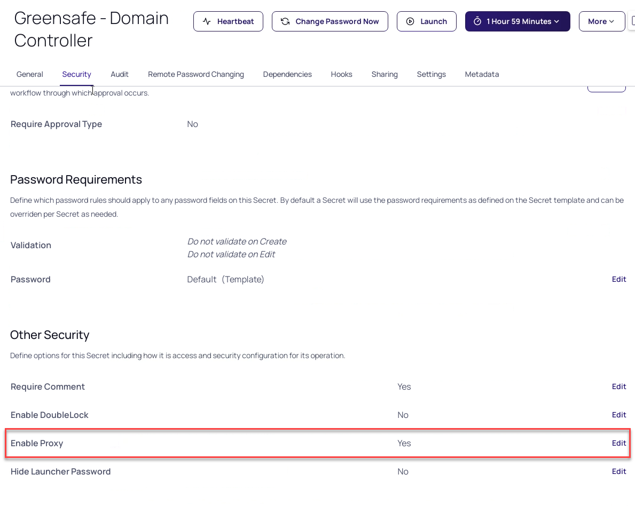Edit the Password requirements setting
This screenshot has width=635, height=506.
point(619,279)
